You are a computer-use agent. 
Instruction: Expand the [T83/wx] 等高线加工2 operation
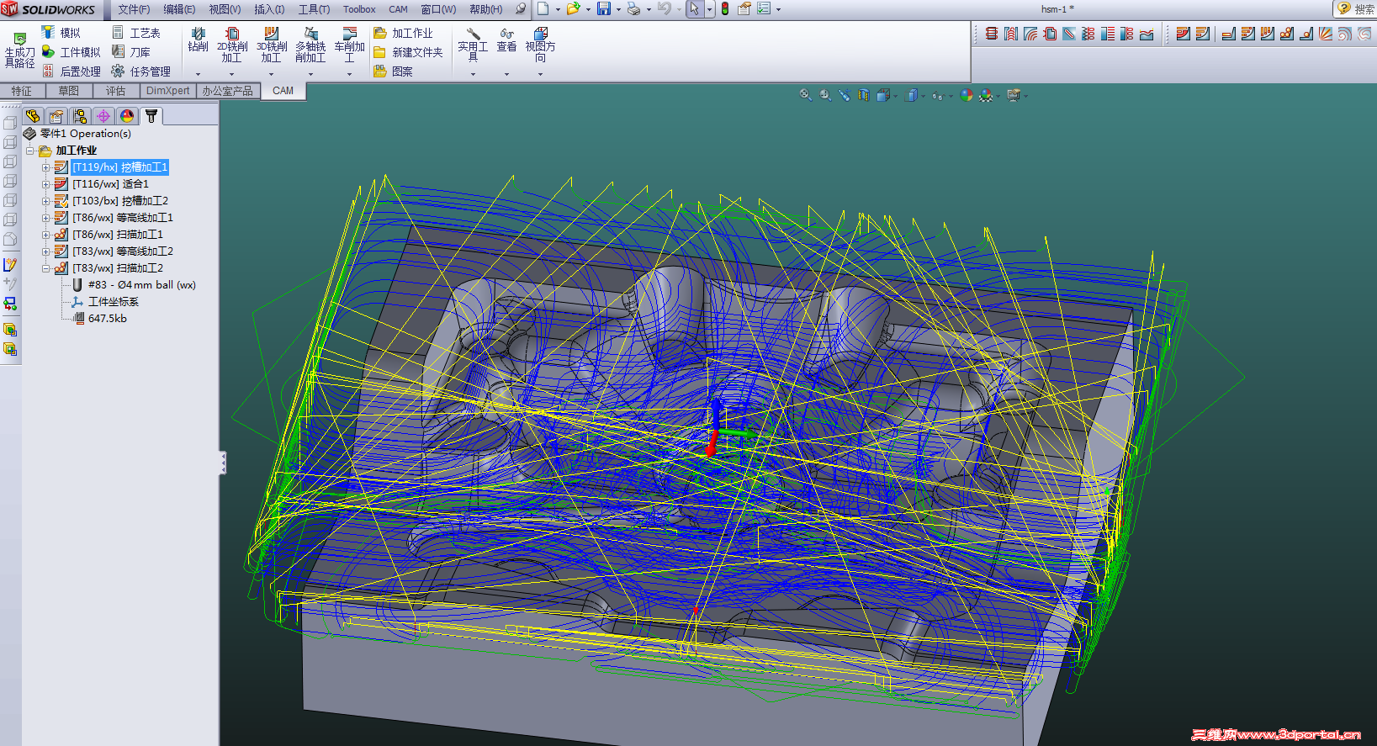click(45, 251)
